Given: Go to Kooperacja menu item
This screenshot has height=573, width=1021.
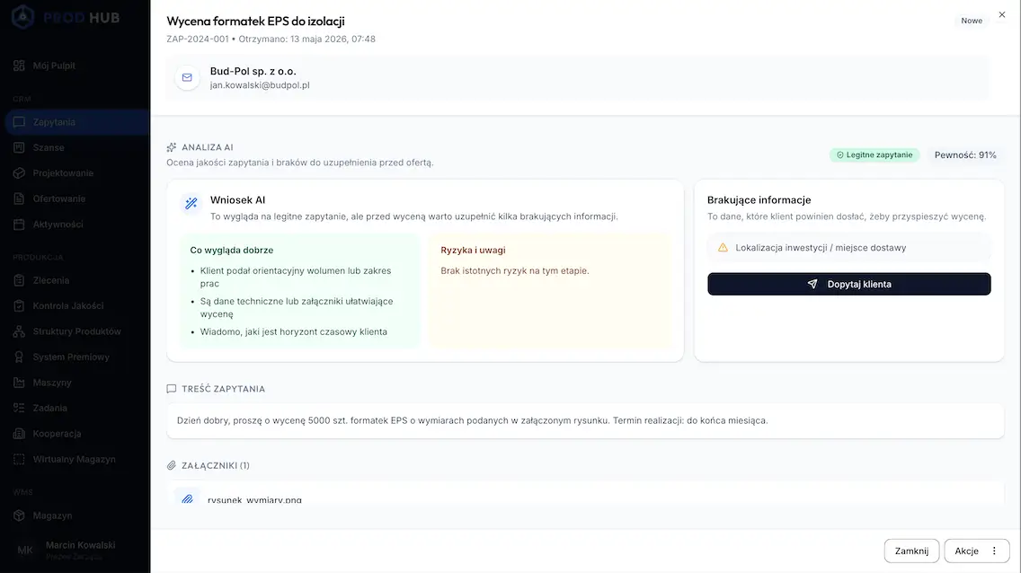Looking at the screenshot, I should click(57, 434).
